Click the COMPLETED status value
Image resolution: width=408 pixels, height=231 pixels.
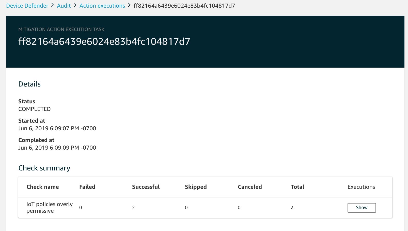tap(35, 109)
